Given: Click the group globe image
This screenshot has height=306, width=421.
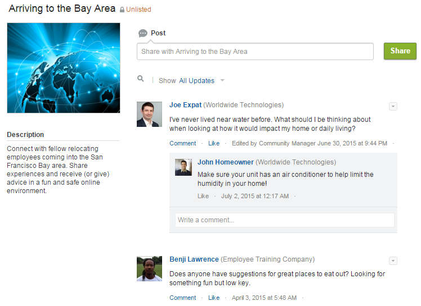Looking at the screenshot, I should [x=64, y=68].
